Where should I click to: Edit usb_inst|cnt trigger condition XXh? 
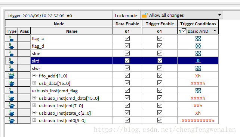[198, 106]
